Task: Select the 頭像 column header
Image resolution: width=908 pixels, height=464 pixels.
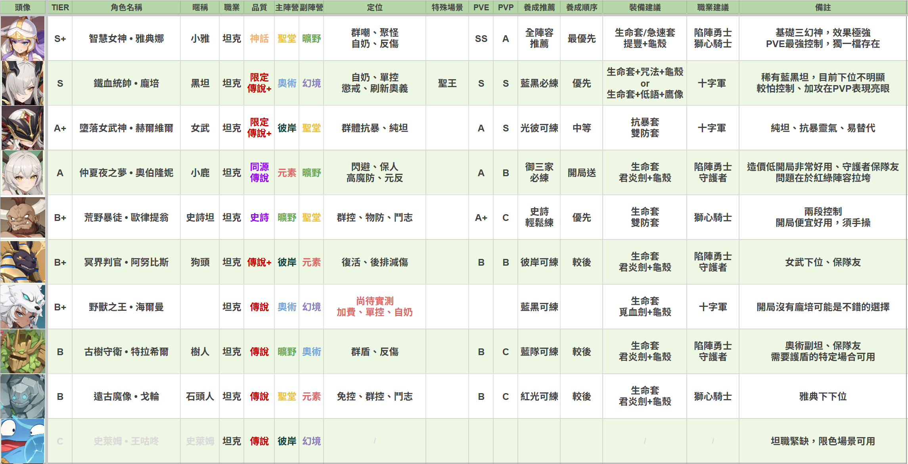Action: (23, 8)
